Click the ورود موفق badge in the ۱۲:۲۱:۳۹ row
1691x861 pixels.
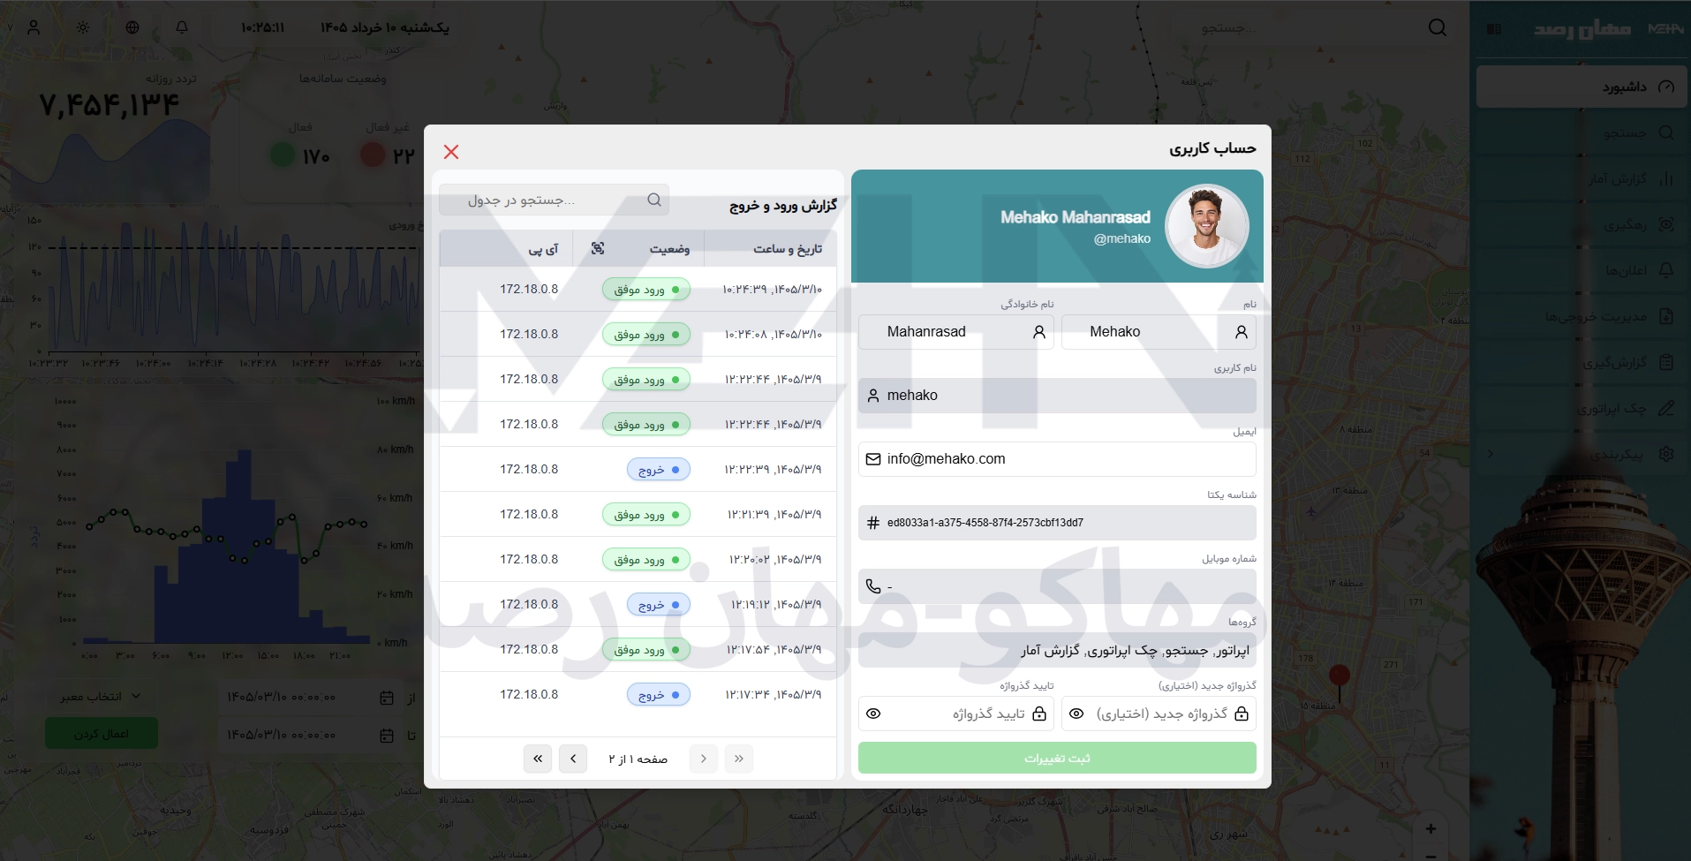[x=646, y=515]
